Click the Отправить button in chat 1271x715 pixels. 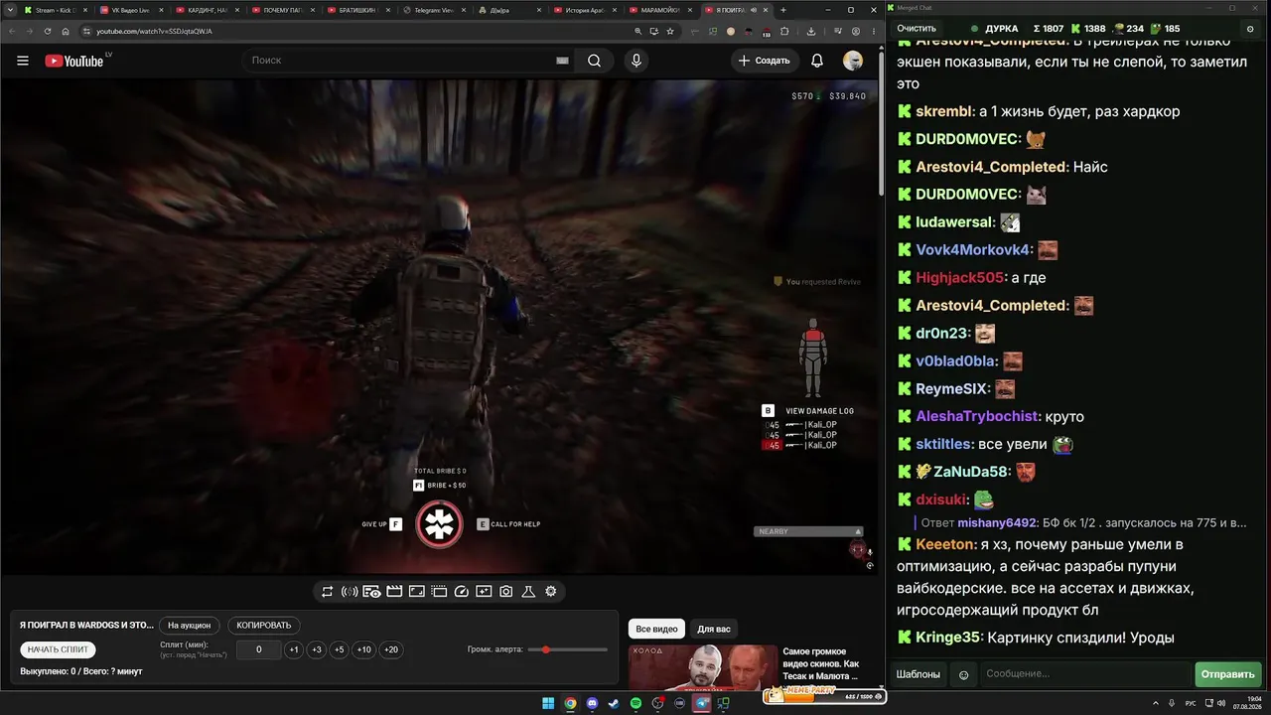tap(1228, 675)
